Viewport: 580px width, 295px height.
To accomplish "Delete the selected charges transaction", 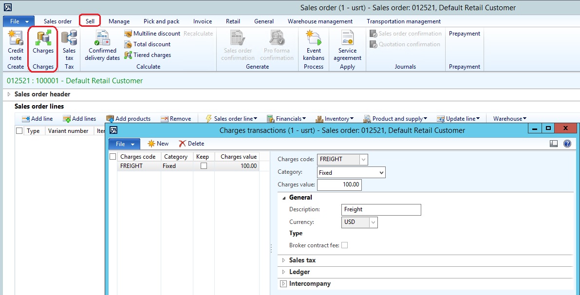I will coord(191,144).
